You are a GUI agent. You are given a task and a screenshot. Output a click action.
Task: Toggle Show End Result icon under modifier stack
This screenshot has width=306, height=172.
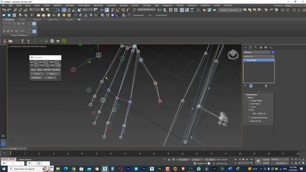(251, 86)
